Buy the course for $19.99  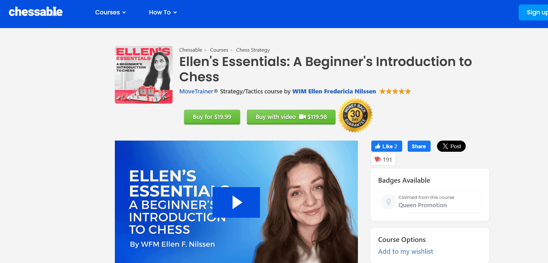click(212, 117)
